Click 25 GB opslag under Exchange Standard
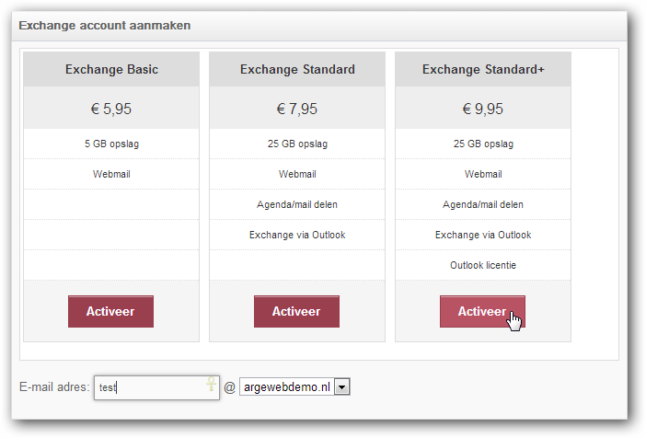This screenshot has height=438, width=646. point(297,144)
